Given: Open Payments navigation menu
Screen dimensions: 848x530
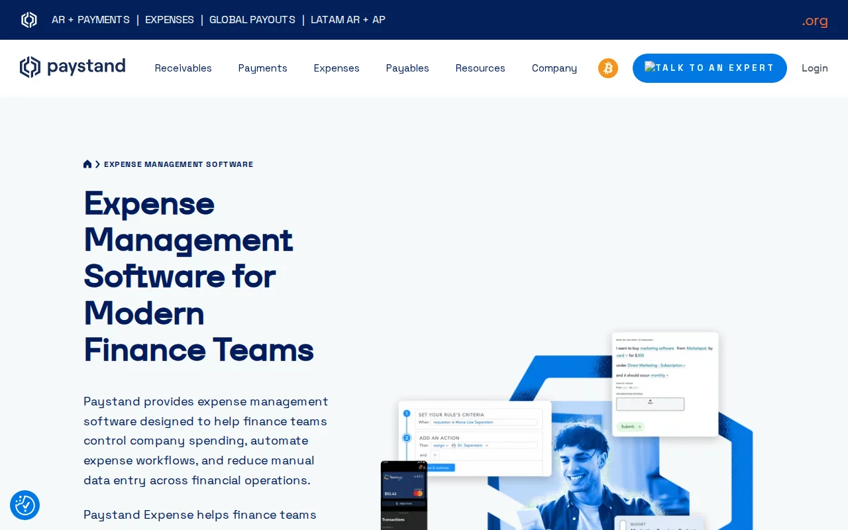Looking at the screenshot, I should pos(263,68).
